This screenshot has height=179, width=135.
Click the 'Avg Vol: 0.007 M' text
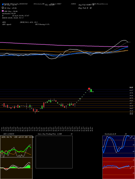(x=86, y=5)
